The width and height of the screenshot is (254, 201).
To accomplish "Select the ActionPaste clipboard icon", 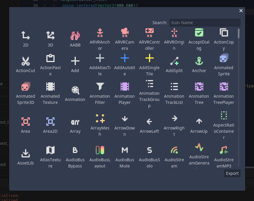I will pyautogui.click(x=50, y=58).
